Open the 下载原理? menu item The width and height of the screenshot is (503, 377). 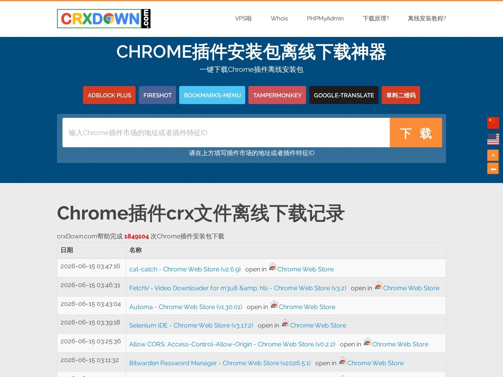376,18
